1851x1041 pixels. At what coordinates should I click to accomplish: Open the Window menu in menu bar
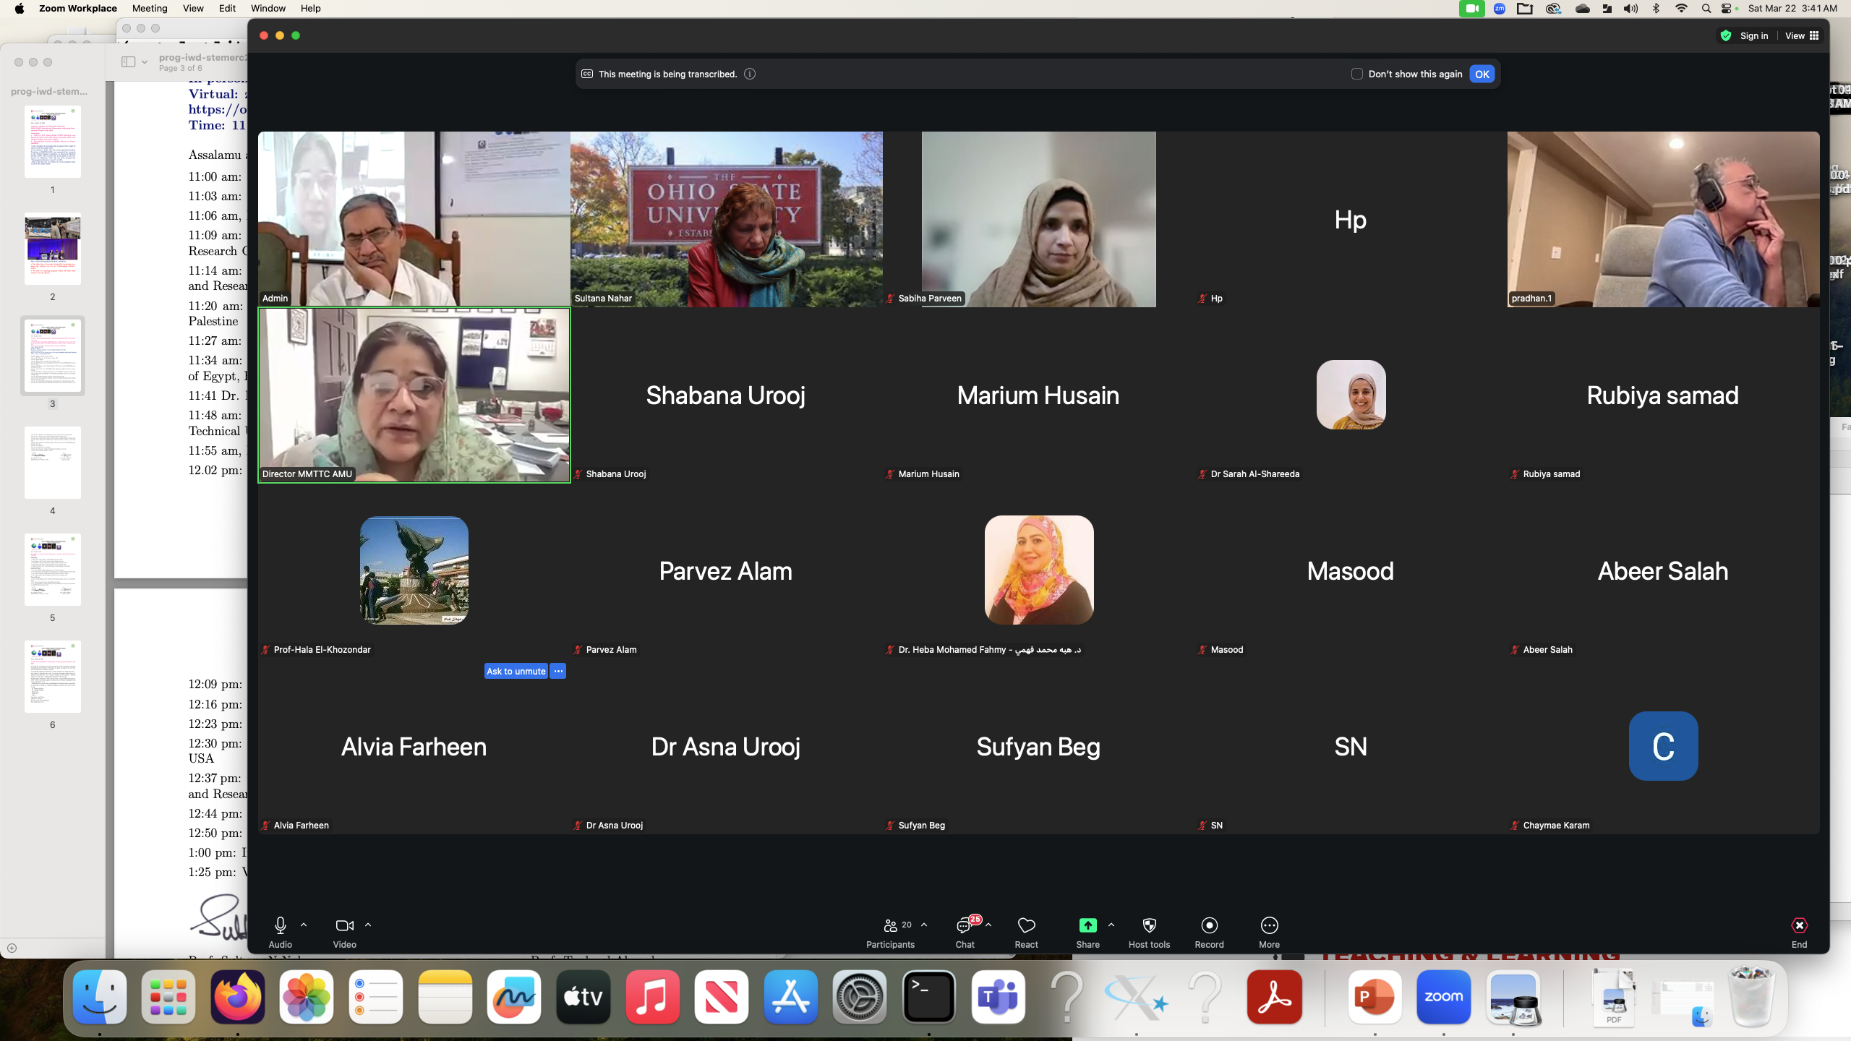pyautogui.click(x=268, y=8)
